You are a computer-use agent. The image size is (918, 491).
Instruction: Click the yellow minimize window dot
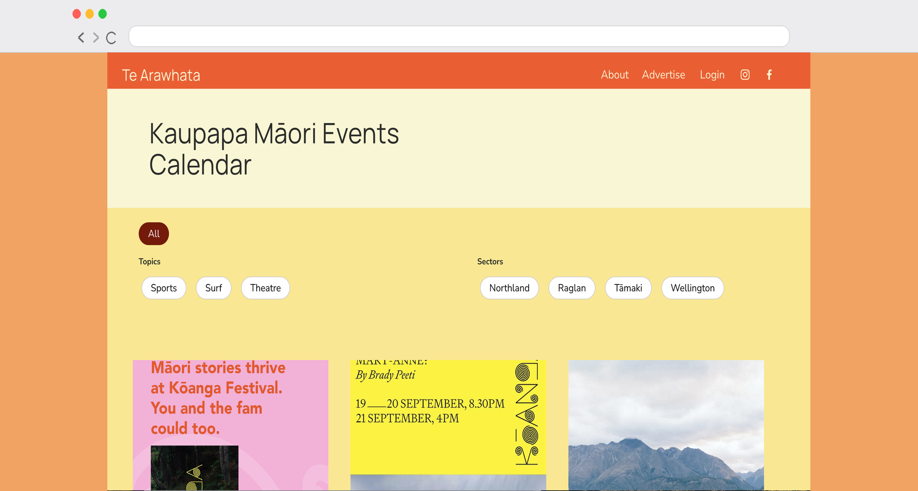(90, 14)
